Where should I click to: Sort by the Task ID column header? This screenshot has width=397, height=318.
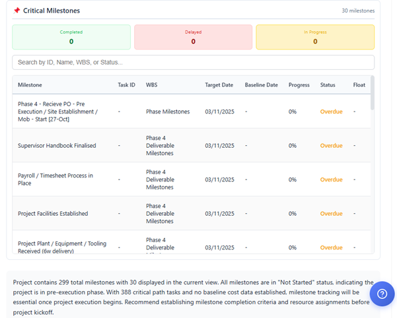pyautogui.click(x=126, y=85)
